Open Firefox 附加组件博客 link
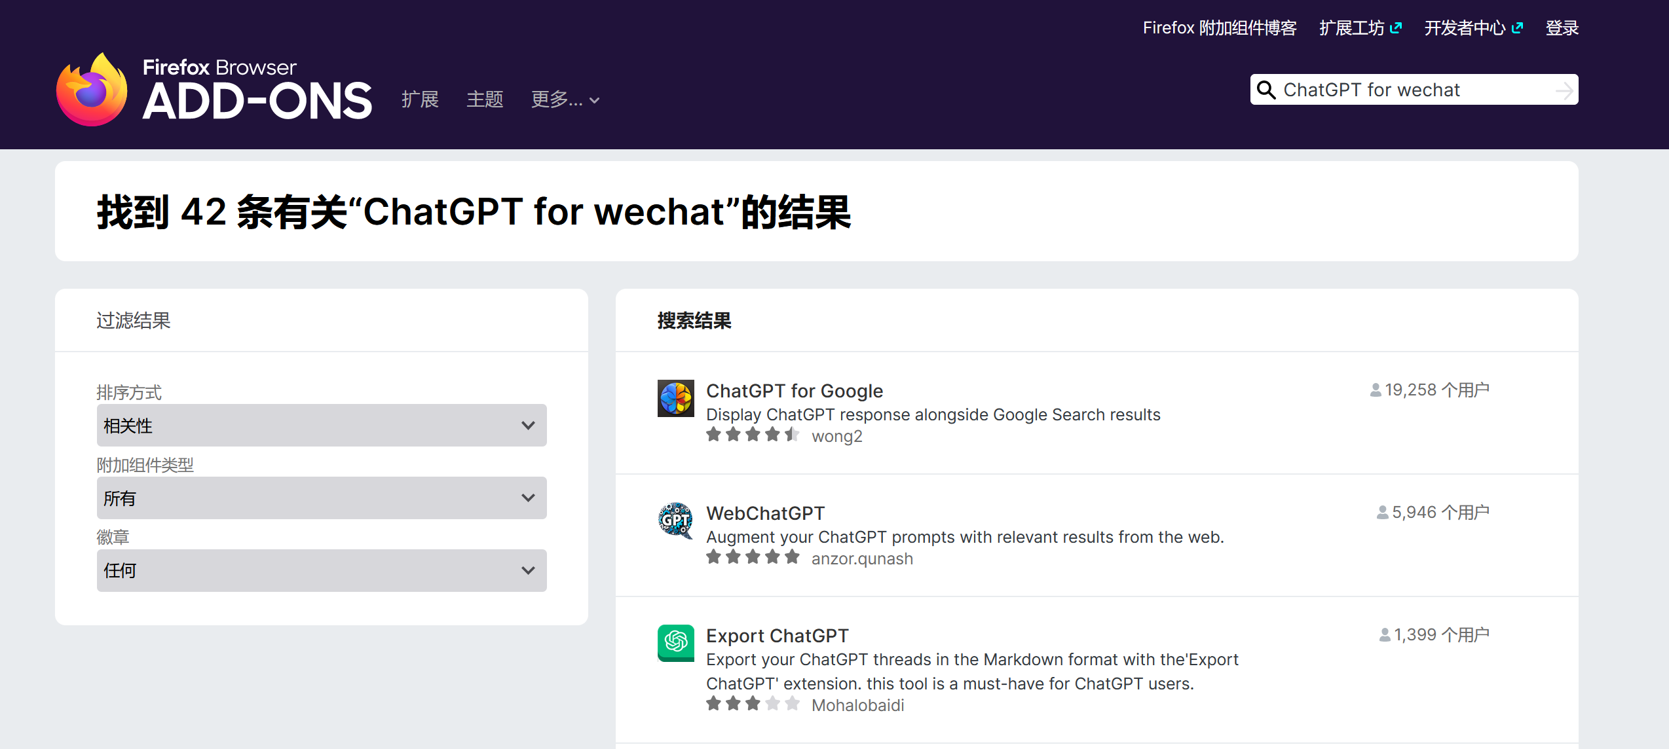This screenshot has width=1669, height=749. (1220, 28)
